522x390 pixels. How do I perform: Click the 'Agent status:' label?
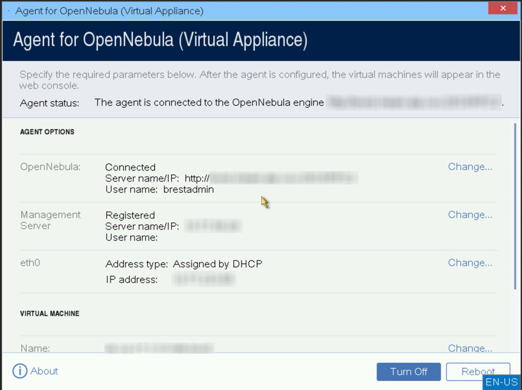50,103
